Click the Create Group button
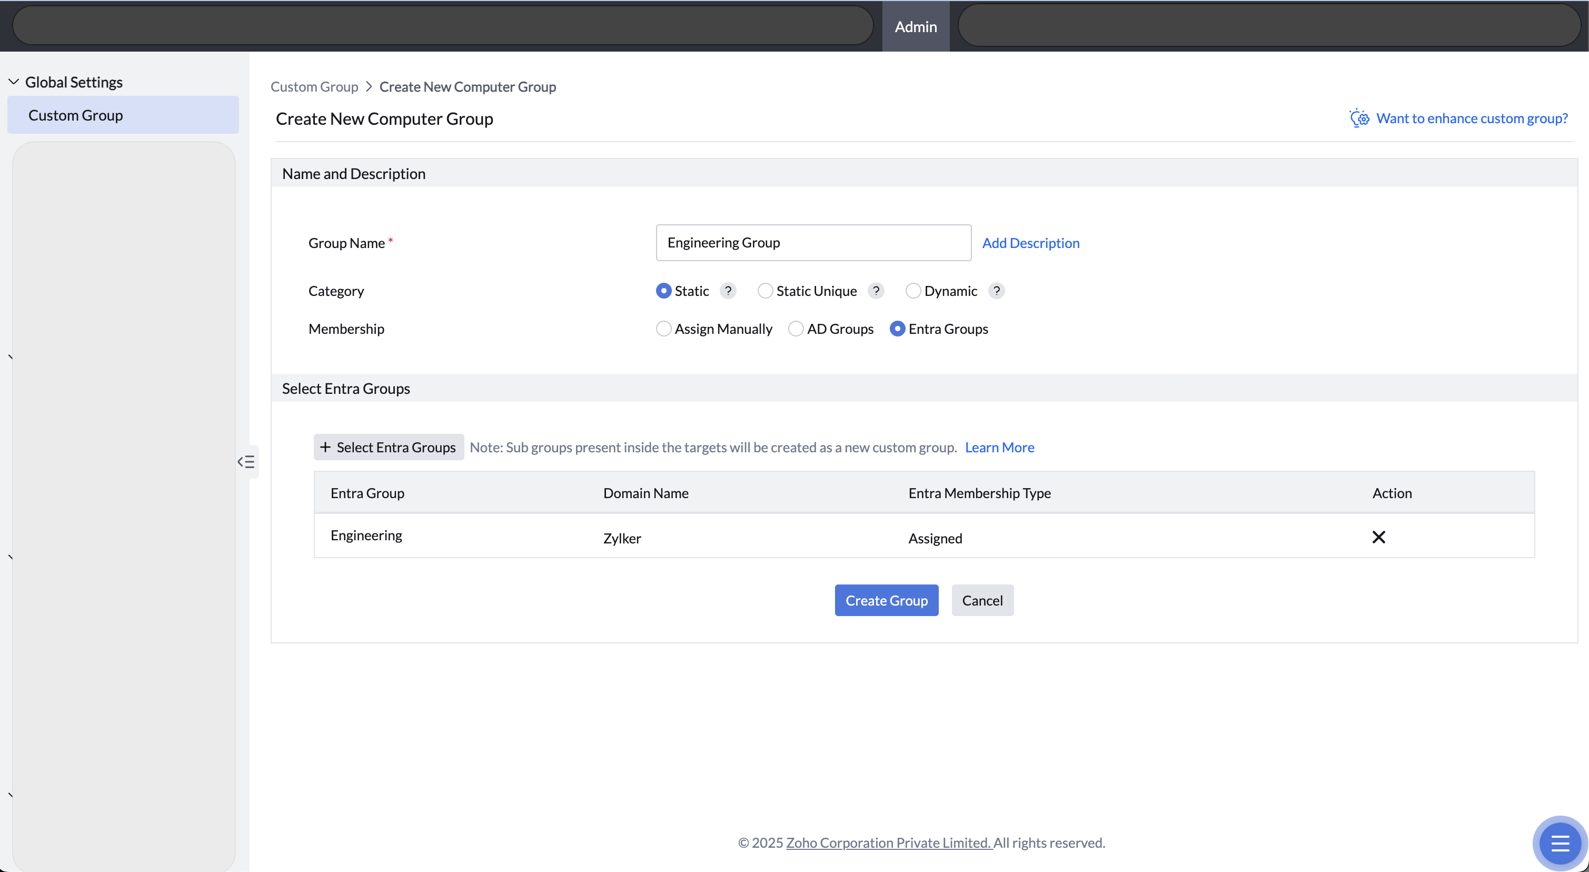This screenshot has height=872, width=1589. point(886,600)
